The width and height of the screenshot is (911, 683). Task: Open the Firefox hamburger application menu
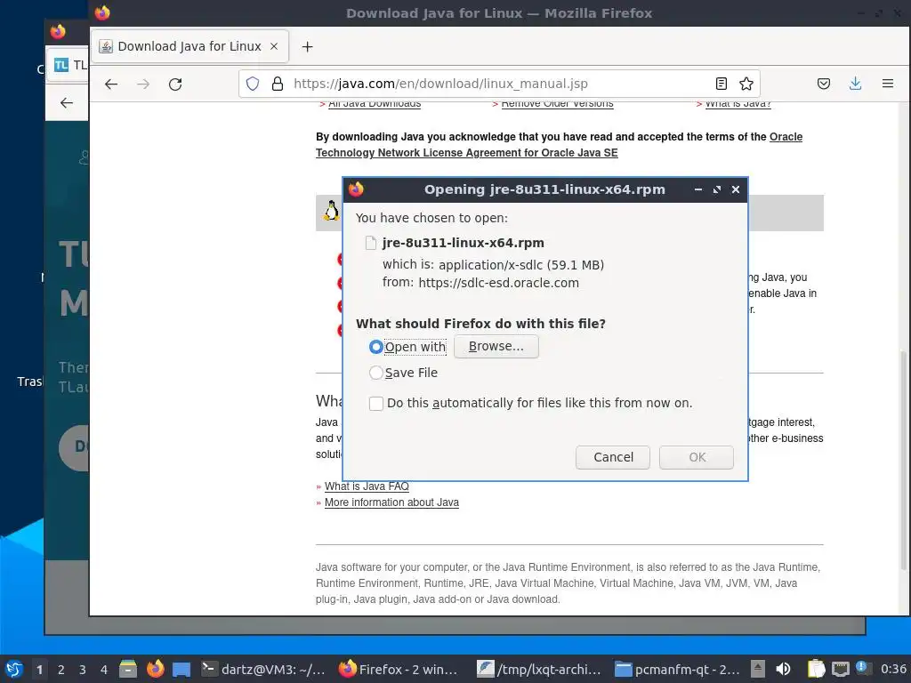(x=888, y=84)
